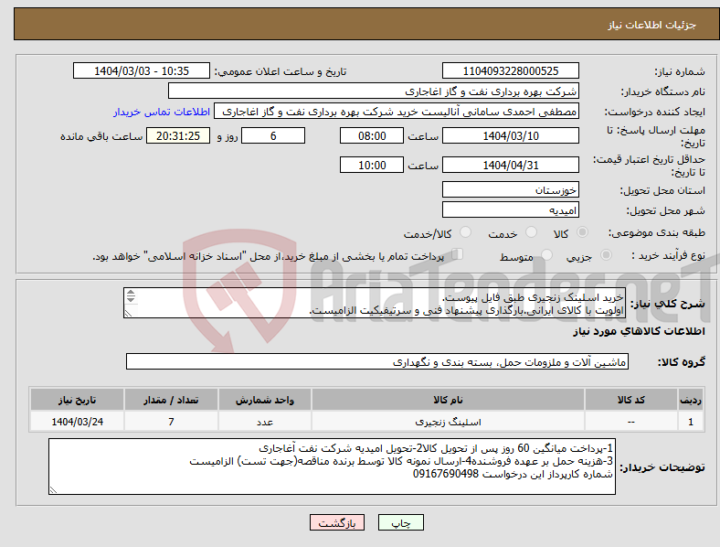720x547 pixels.
Task: Click the تعداد / مقدار column header
Action: [x=171, y=400]
